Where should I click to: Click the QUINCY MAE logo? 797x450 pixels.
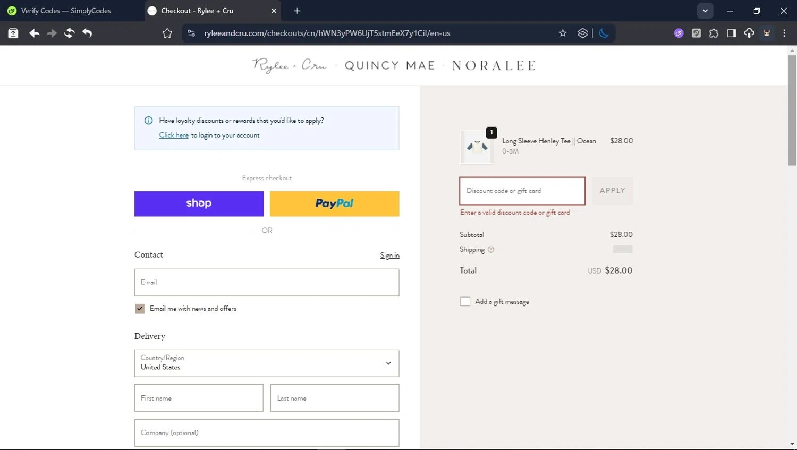390,65
